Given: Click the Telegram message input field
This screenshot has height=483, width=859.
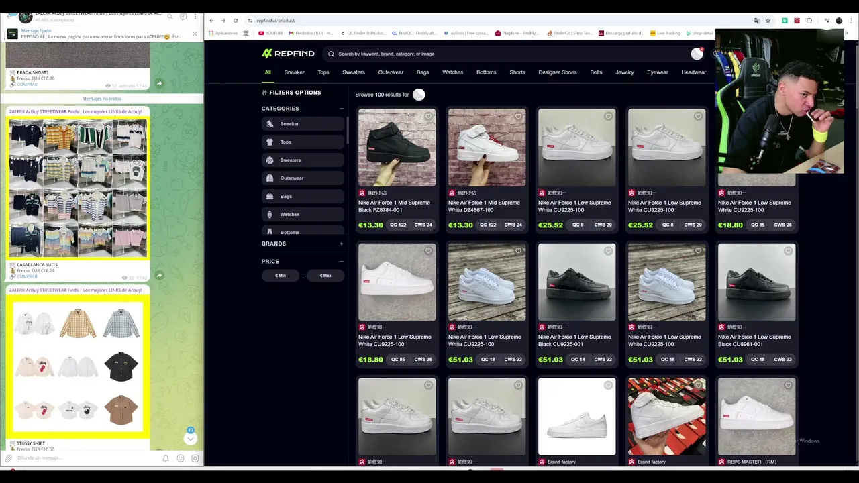Looking at the screenshot, I should pyautogui.click(x=87, y=458).
